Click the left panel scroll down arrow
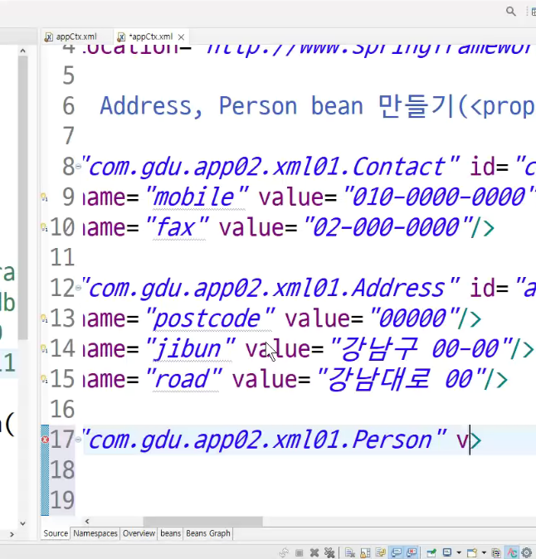Image resolution: width=536 pixels, height=559 pixels. (23, 523)
